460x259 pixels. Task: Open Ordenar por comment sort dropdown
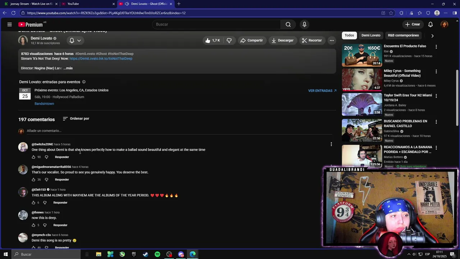tap(76, 119)
